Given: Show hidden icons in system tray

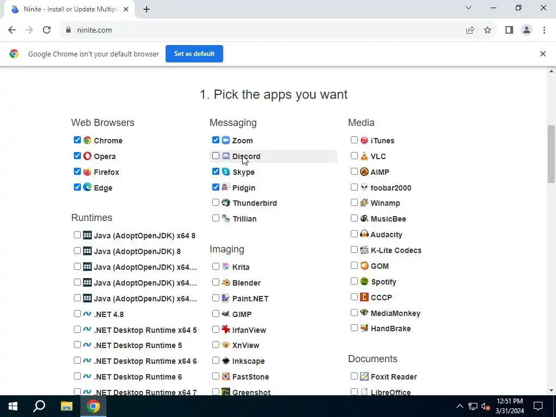Looking at the screenshot, I should pos(459,406).
